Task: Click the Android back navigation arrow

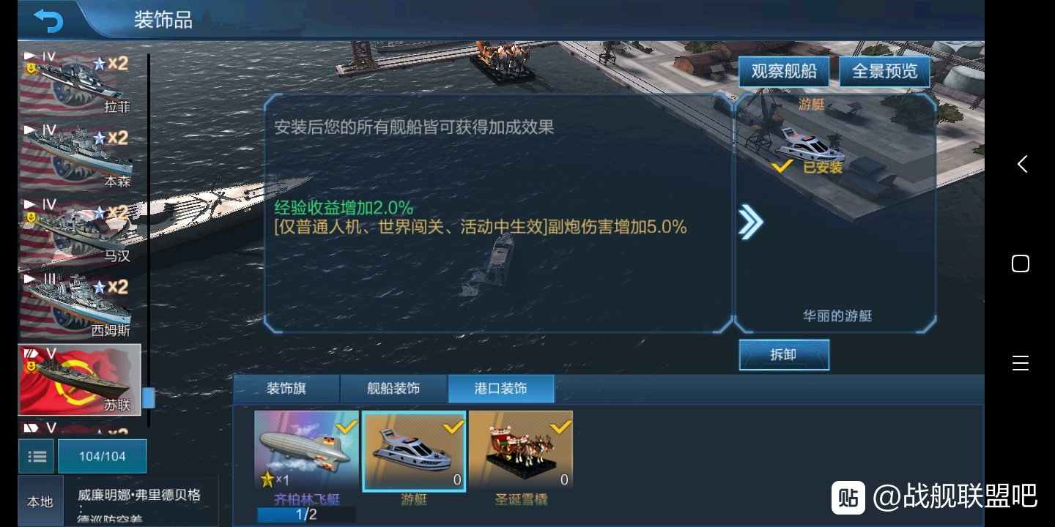Action: (1021, 164)
